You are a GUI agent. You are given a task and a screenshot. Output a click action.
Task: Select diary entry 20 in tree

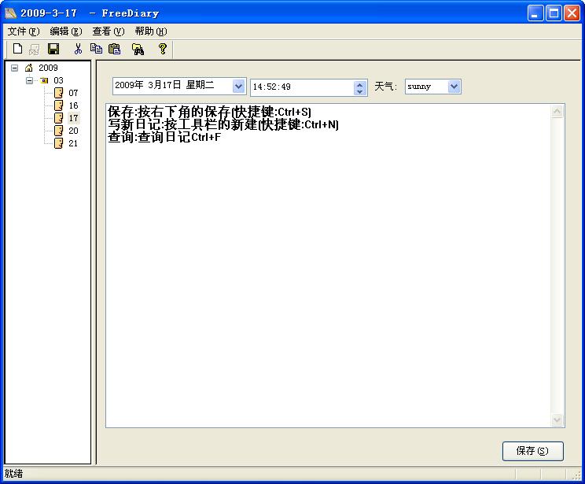73,131
